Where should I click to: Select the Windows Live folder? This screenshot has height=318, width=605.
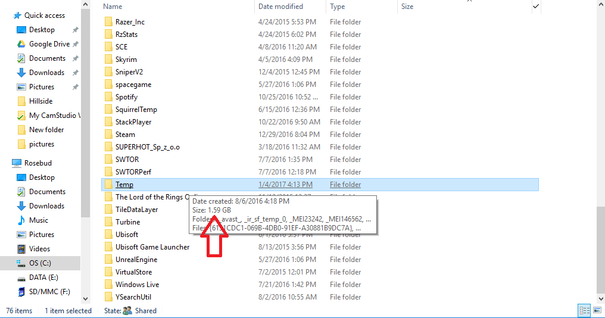(x=137, y=285)
